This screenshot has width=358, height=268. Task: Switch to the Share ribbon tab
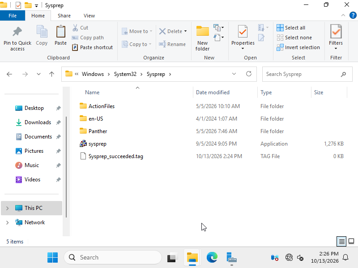click(x=64, y=16)
